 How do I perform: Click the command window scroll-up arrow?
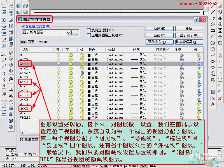[219, 150]
